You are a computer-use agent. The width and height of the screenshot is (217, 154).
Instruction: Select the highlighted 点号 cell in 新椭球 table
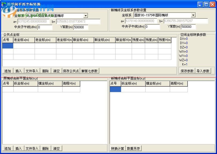(x=115, y=89)
